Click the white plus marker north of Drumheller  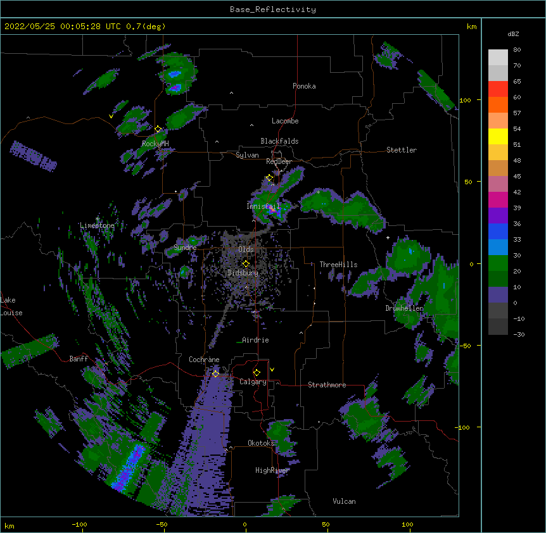click(x=388, y=237)
